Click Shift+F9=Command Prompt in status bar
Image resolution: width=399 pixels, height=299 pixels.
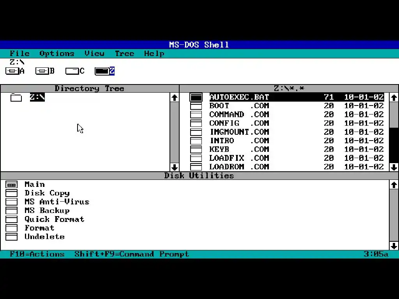(x=132, y=254)
